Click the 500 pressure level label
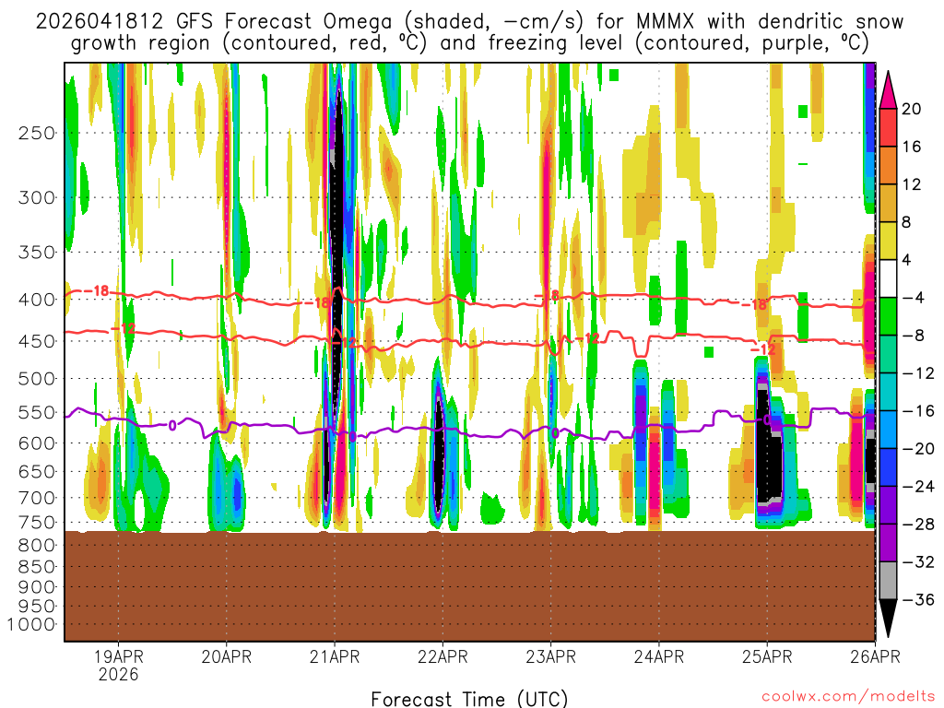944x708 pixels. point(36,378)
